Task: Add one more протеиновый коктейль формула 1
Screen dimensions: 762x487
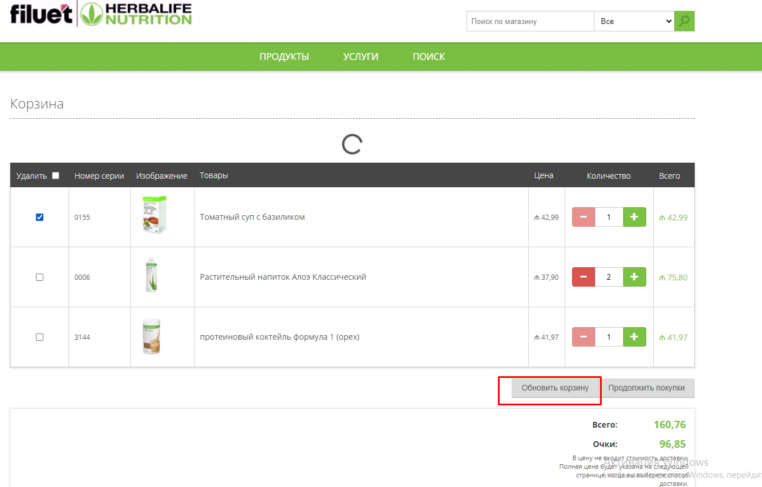Action: (x=634, y=337)
